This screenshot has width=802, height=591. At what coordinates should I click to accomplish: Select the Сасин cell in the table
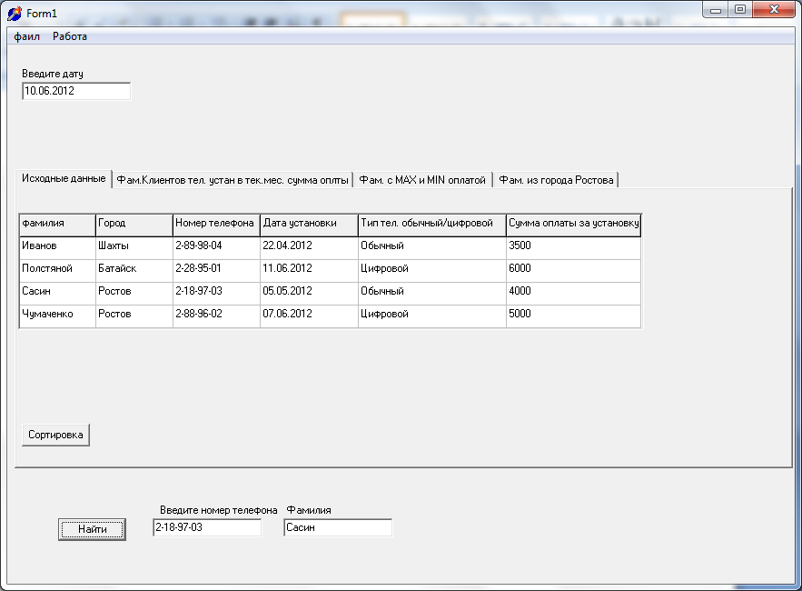(x=57, y=294)
